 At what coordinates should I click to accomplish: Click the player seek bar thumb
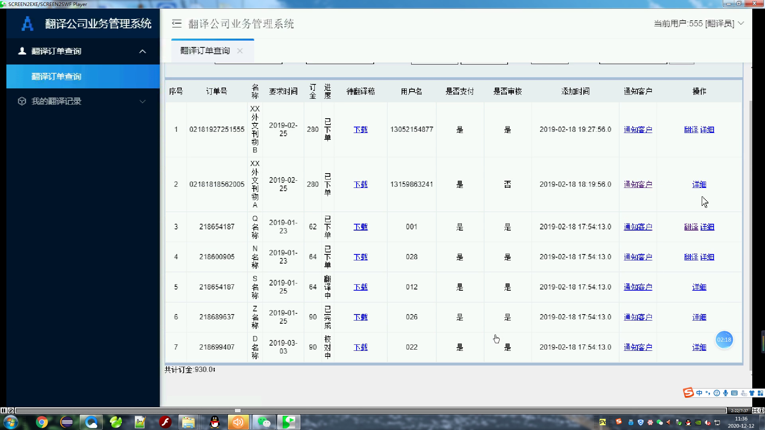[x=237, y=410]
